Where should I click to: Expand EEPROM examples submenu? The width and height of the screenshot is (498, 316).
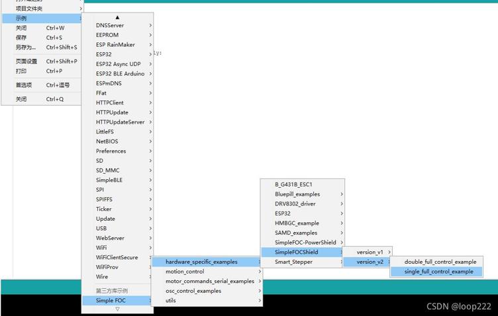coord(117,35)
